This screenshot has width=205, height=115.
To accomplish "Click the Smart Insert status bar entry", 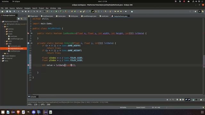I will [141, 107].
